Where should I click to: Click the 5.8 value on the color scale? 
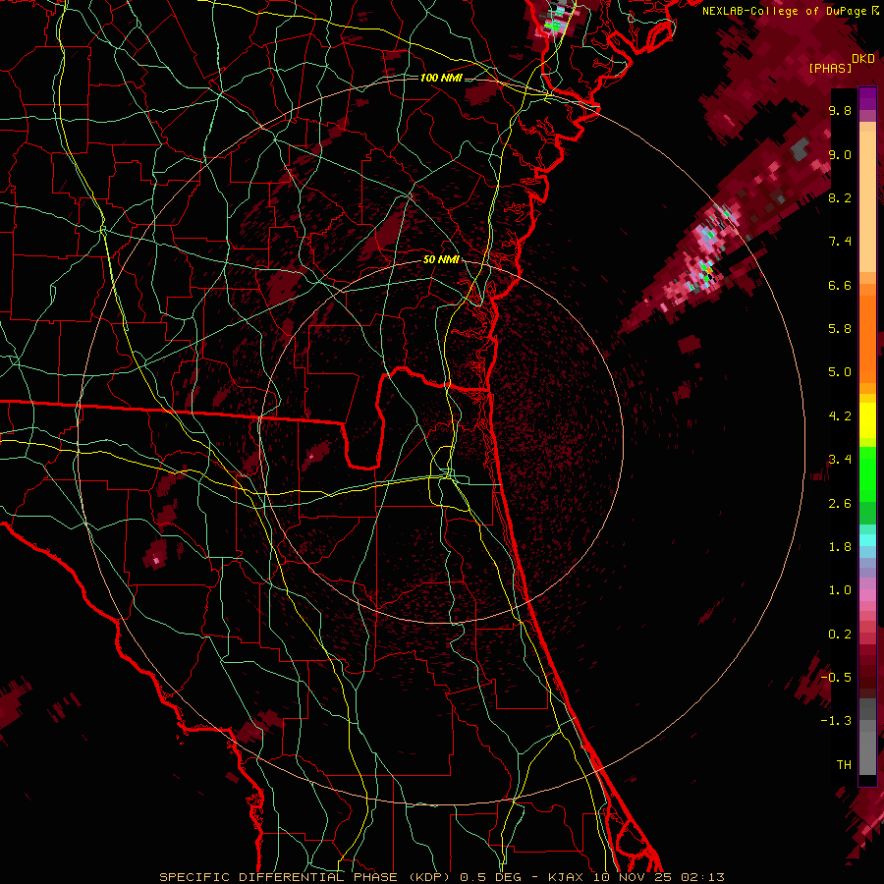click(x=840, y=329)
